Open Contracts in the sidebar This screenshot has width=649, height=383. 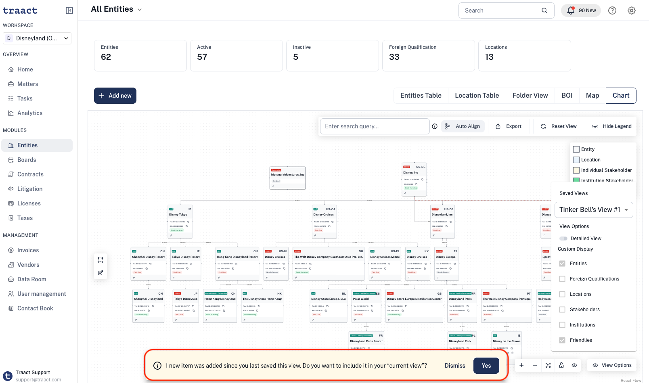point(30,174)
